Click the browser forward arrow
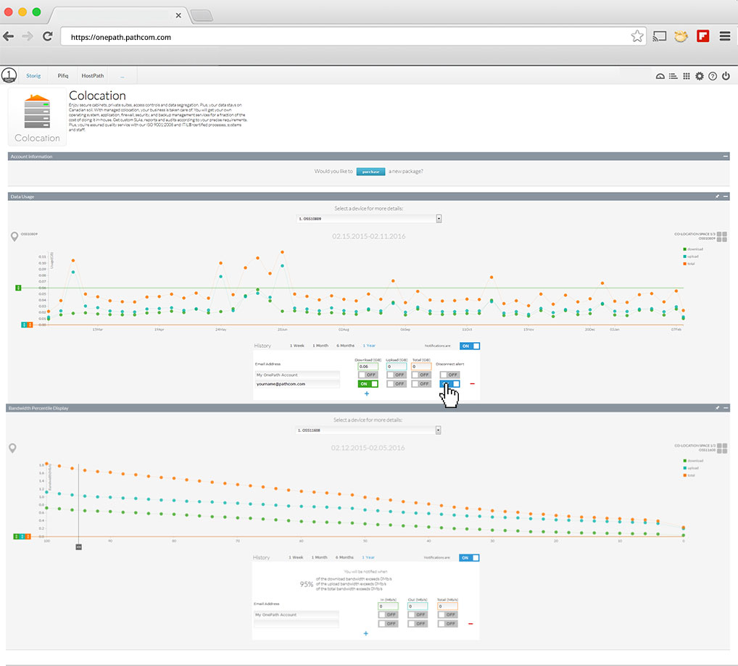 (28, 36)
